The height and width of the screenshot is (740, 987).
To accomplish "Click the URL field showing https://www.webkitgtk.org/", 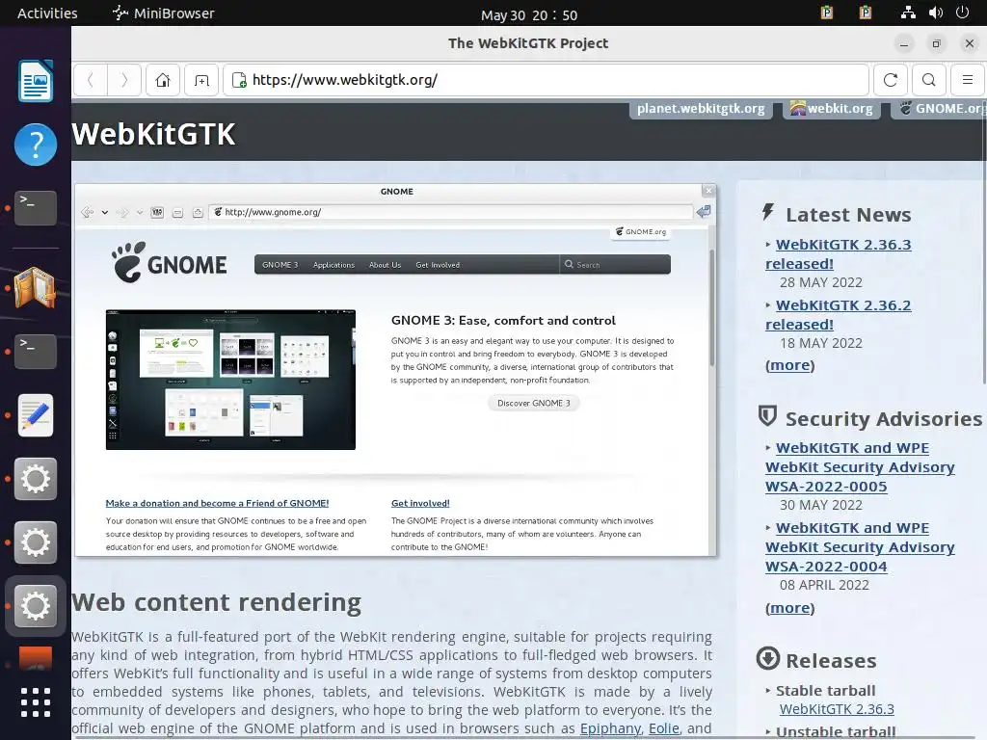I will (546, 80).
